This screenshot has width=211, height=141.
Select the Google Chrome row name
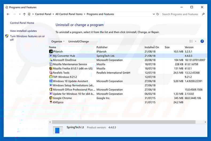(62, 98)
